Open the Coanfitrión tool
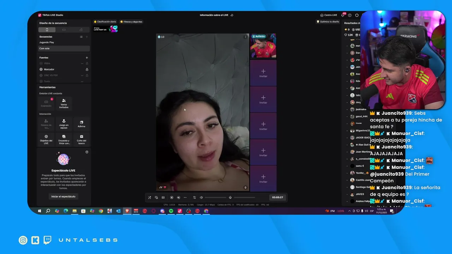 [46, 103]
